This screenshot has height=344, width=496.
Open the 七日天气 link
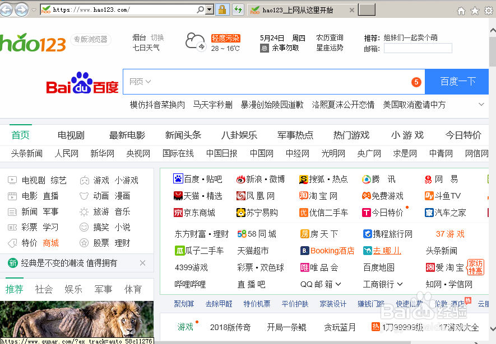click(146, 48)
